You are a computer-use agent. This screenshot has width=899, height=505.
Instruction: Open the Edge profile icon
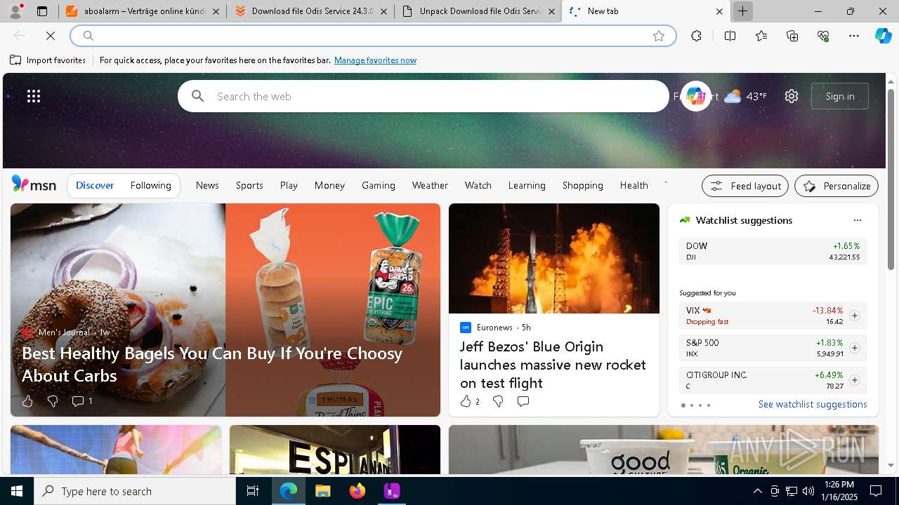pyautogui.click(x=15, y=11)
